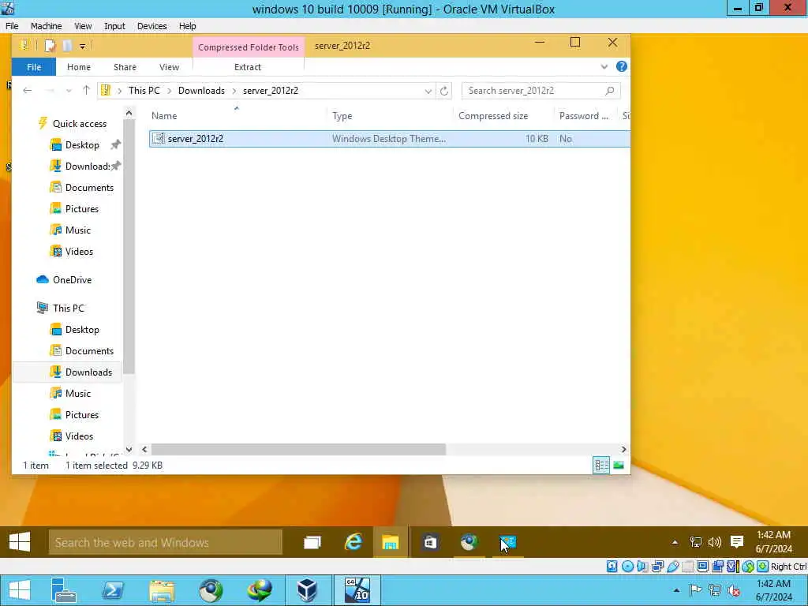
Task: Open the VirtualBox Input menu
Action: coord(114,26)
